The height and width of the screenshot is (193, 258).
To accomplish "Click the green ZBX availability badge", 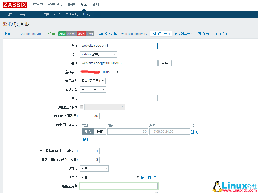I will (x=62, y=34).
